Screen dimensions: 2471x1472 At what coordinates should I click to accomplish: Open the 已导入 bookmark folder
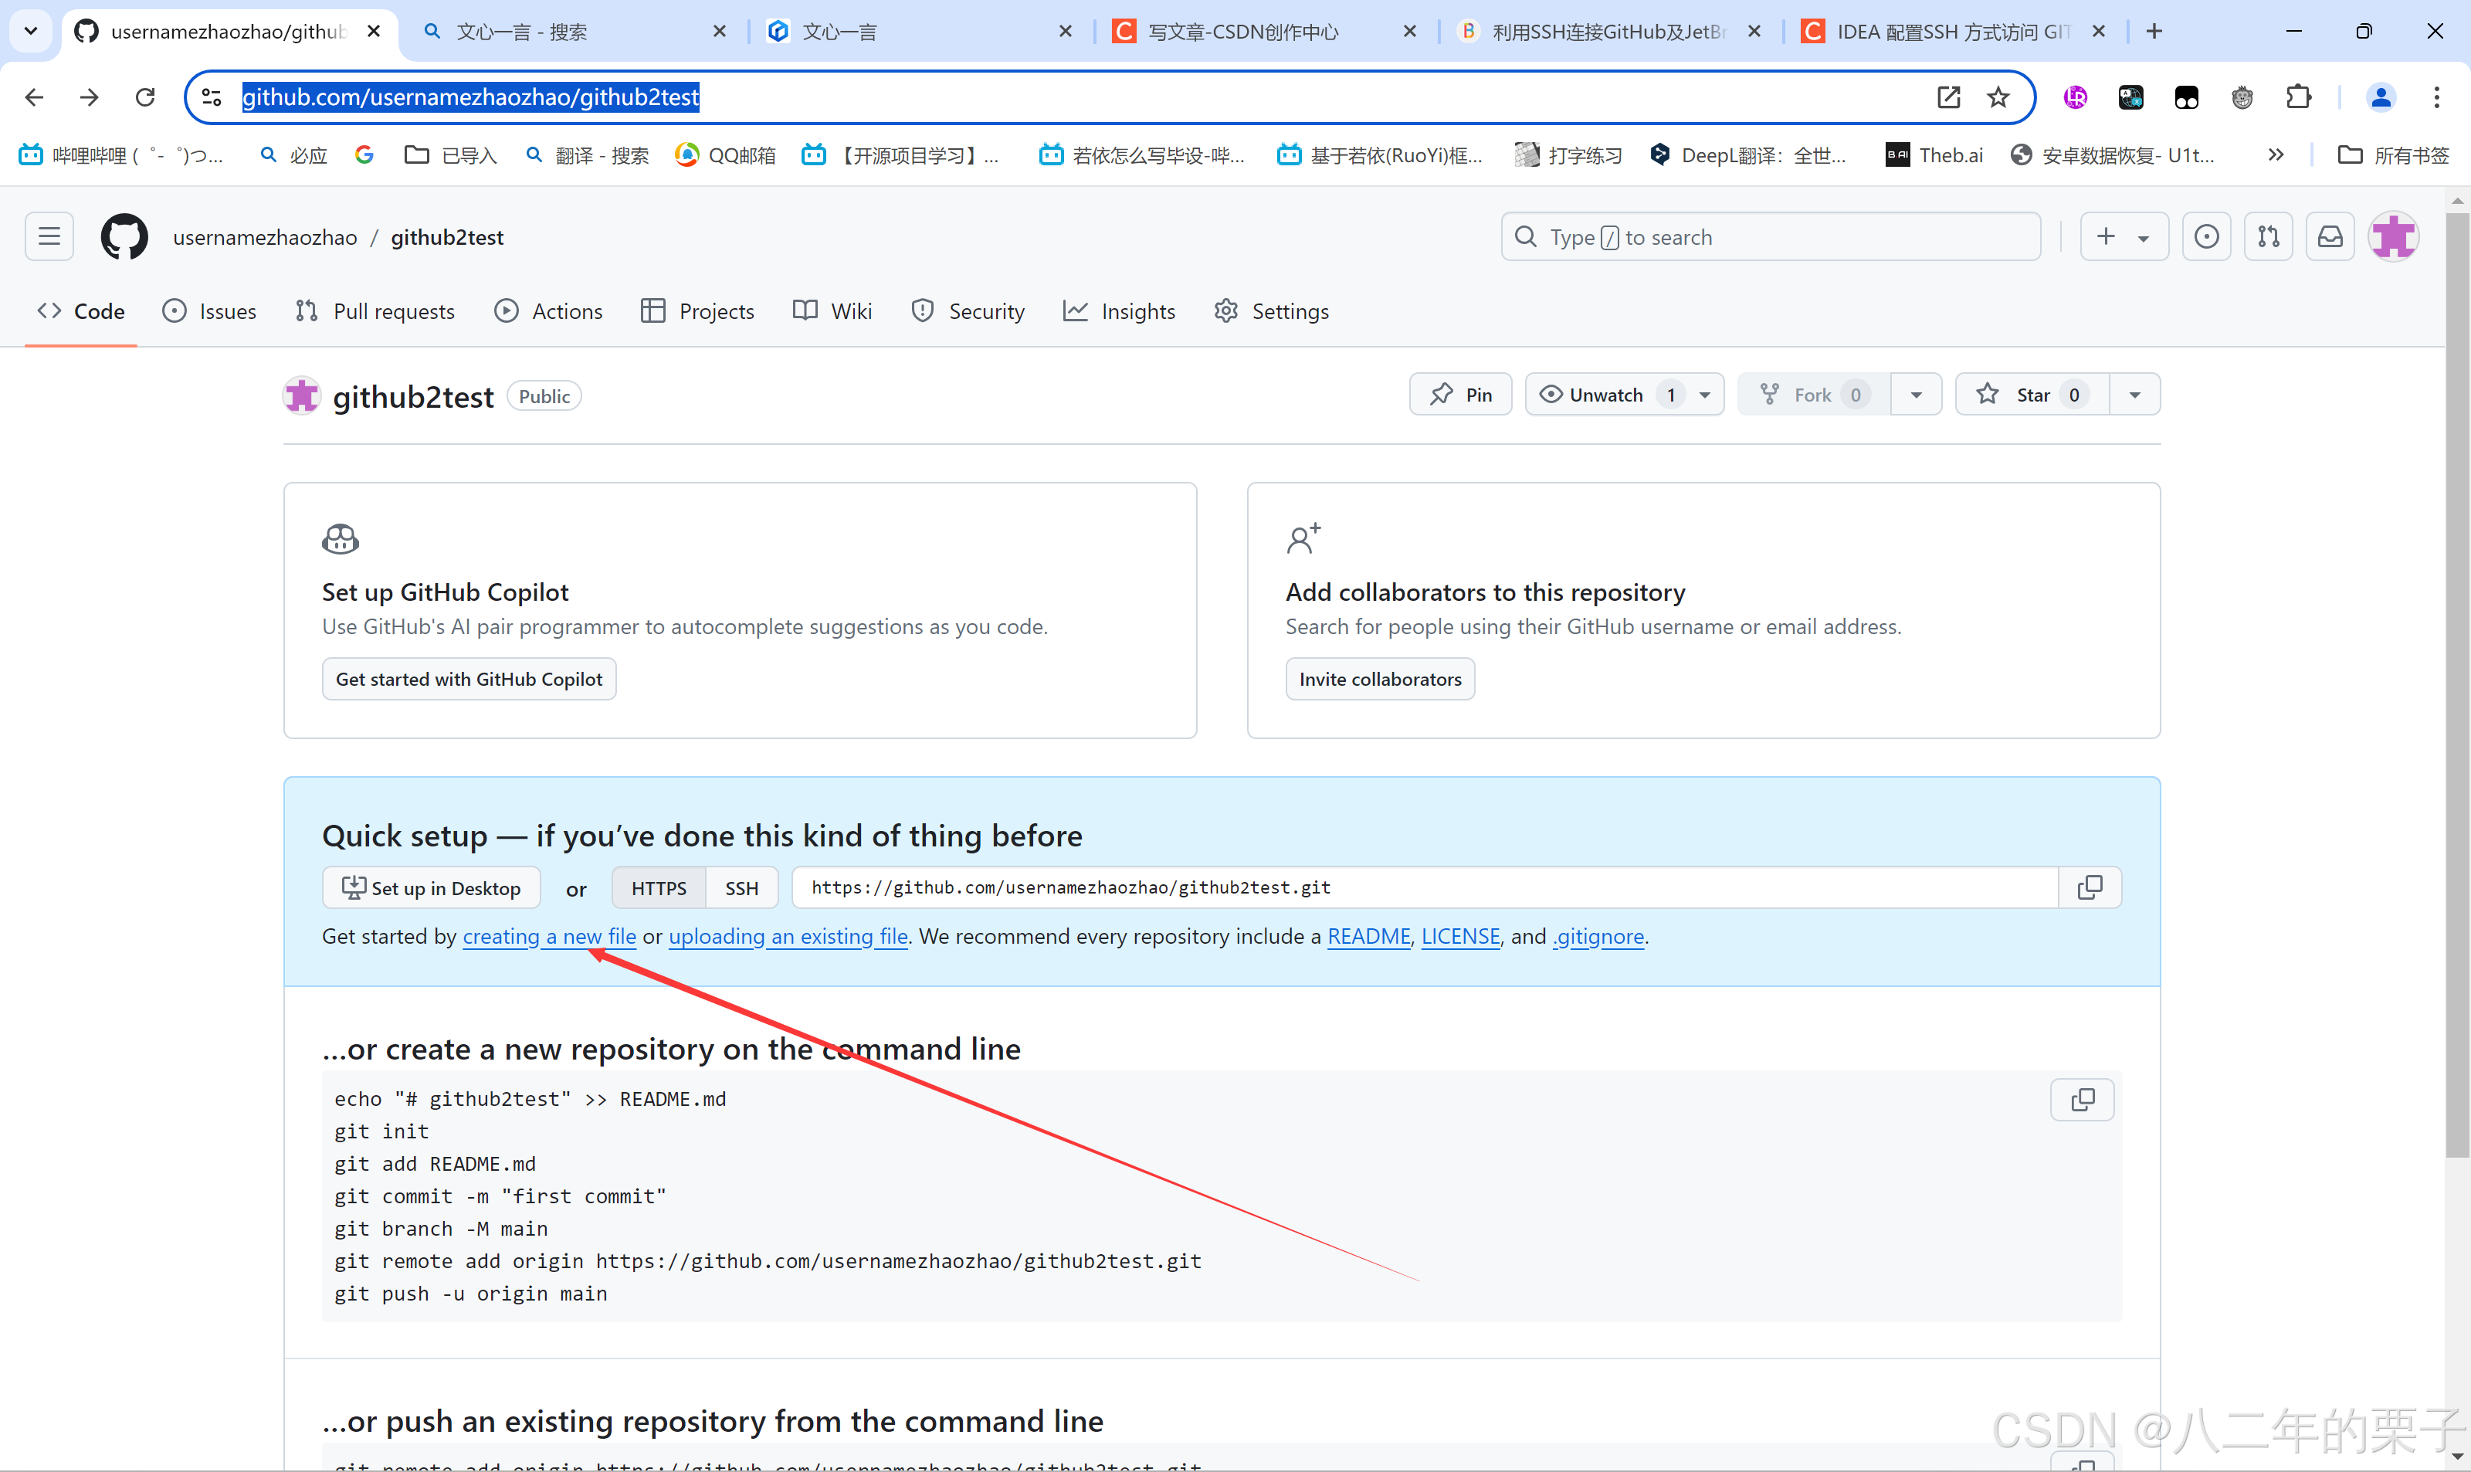click(x=451, y=154)
